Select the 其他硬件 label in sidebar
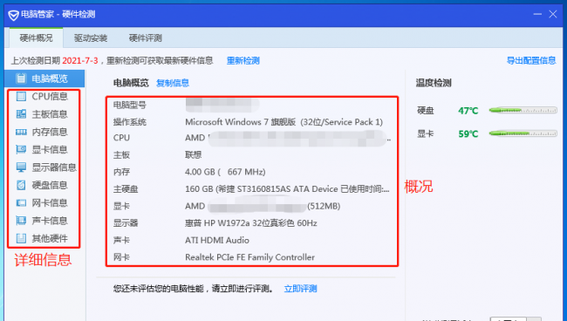 50,238
